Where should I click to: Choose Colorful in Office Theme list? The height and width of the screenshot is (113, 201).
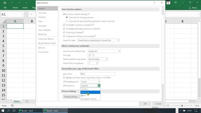(x=90, y=89)
